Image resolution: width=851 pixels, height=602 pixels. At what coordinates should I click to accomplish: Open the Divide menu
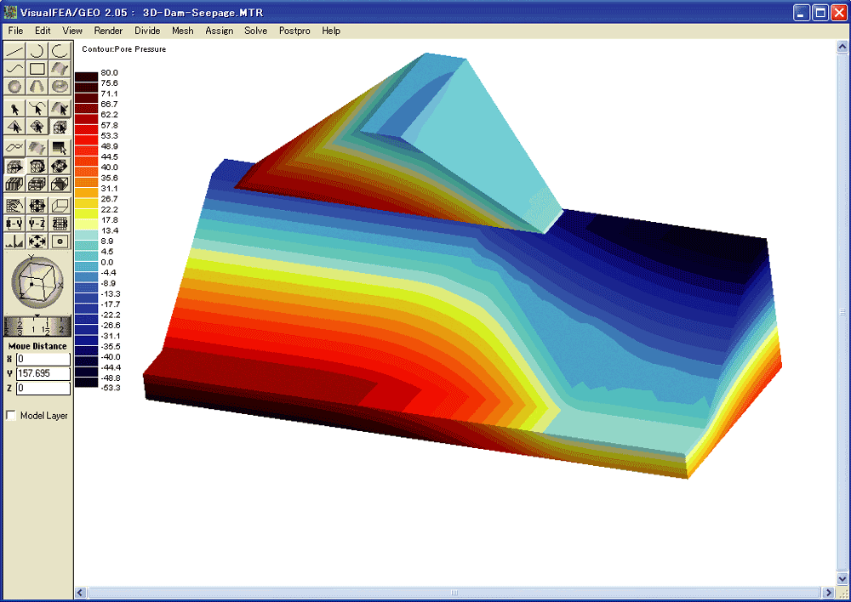click(147, 31)
